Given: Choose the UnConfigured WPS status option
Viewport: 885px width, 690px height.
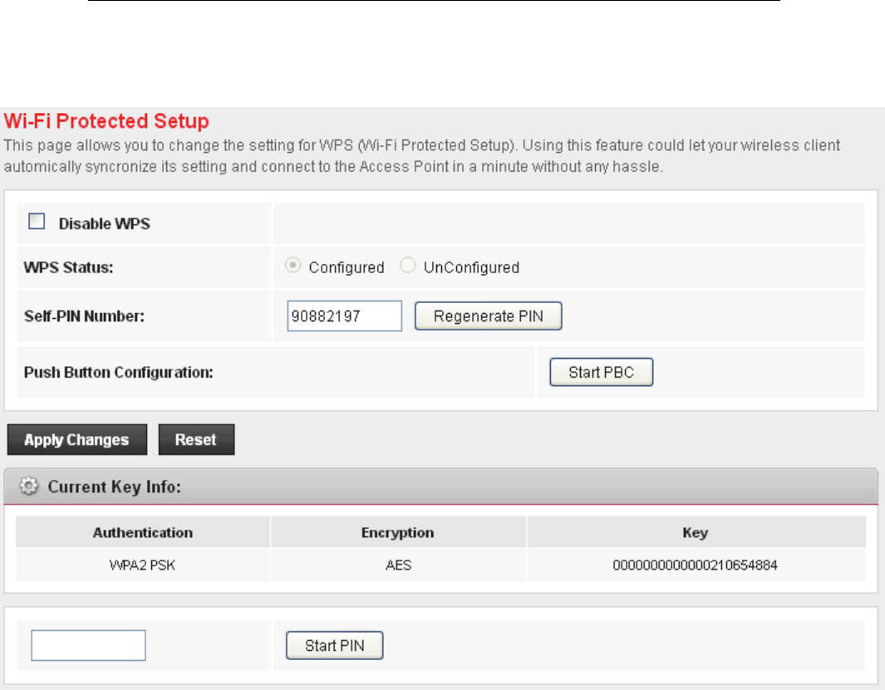Looking at the screenshot, I should (x=406, y=267).
